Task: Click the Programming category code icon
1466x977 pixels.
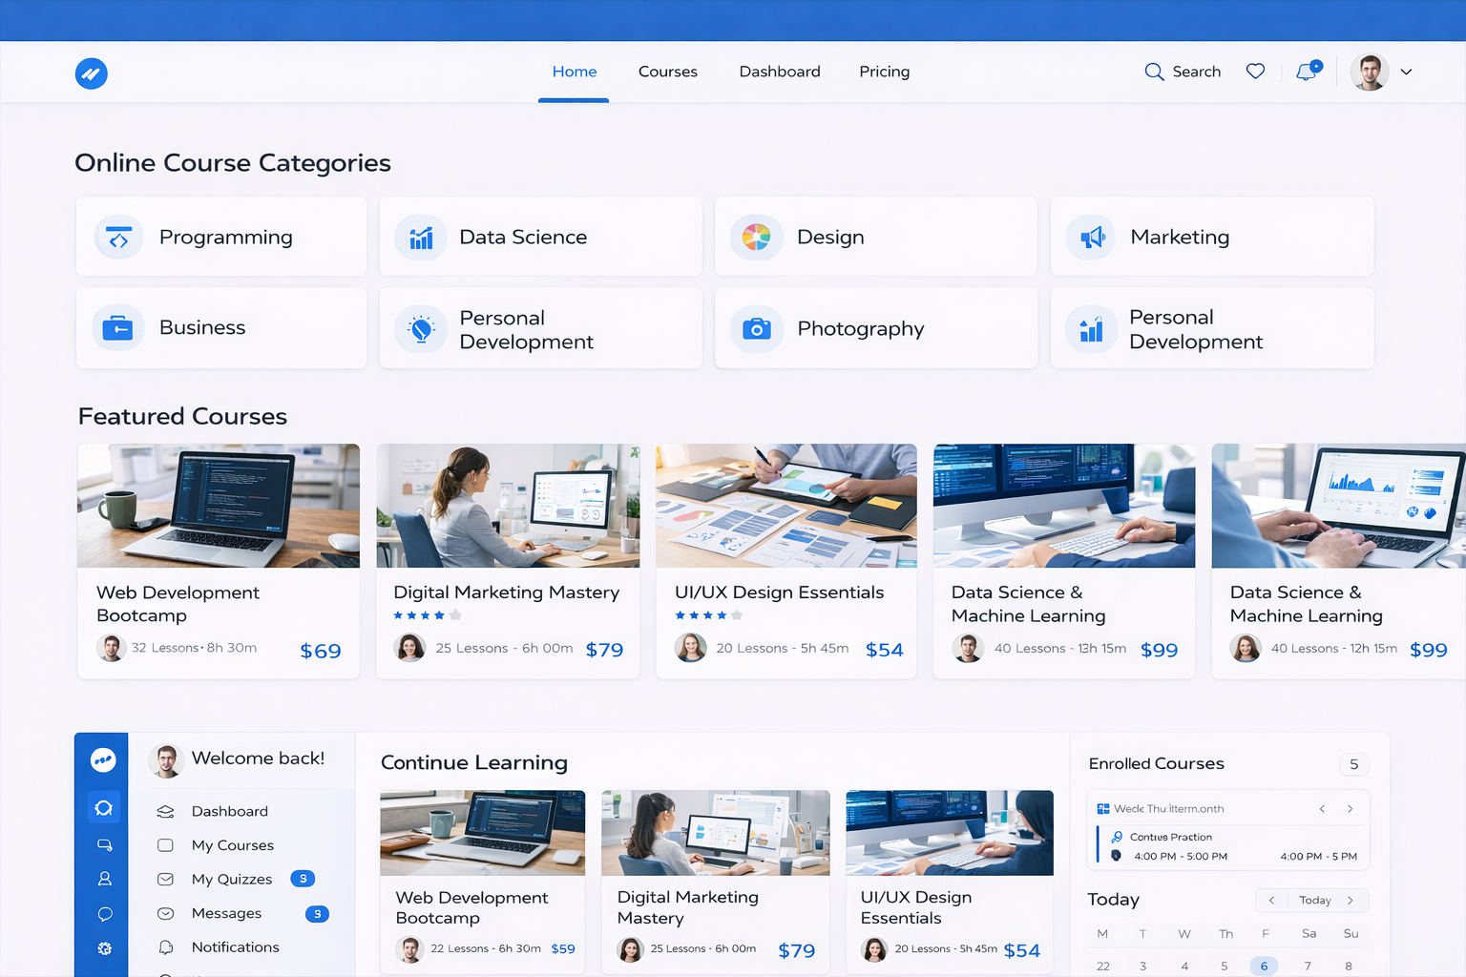Action: click(119, 238)
